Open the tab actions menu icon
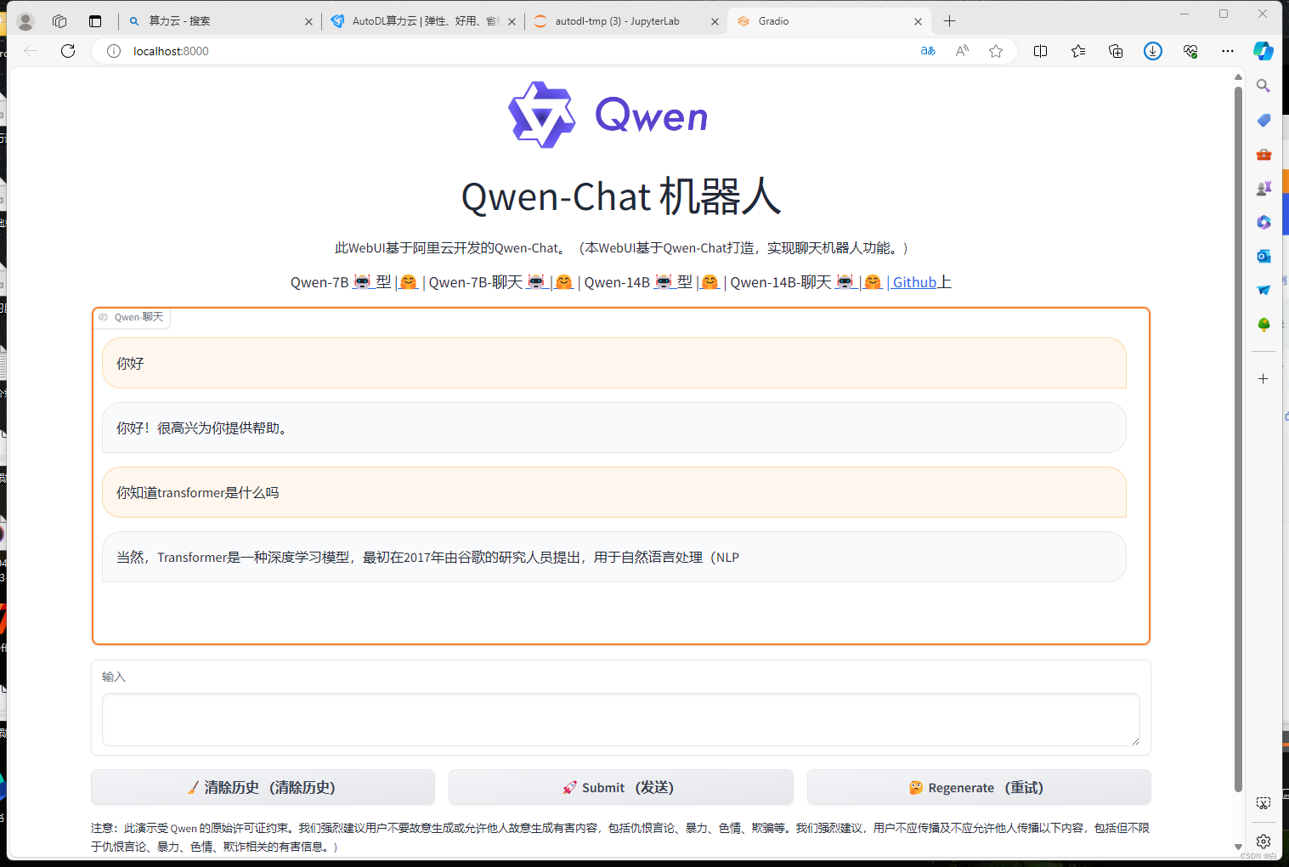1289x867 pixels. 95,21
